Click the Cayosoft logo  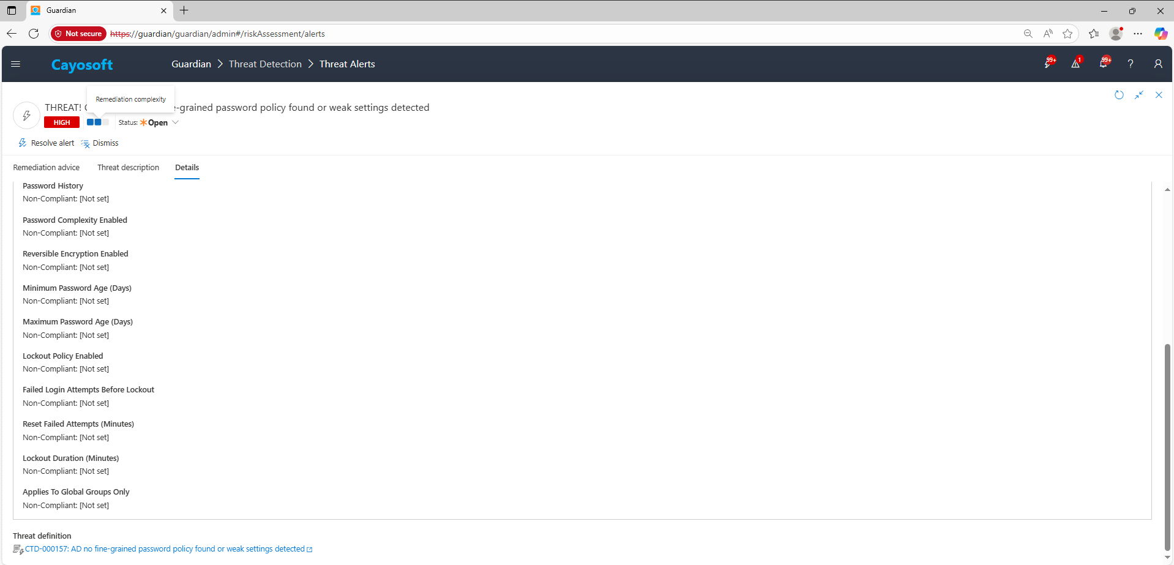82,65
